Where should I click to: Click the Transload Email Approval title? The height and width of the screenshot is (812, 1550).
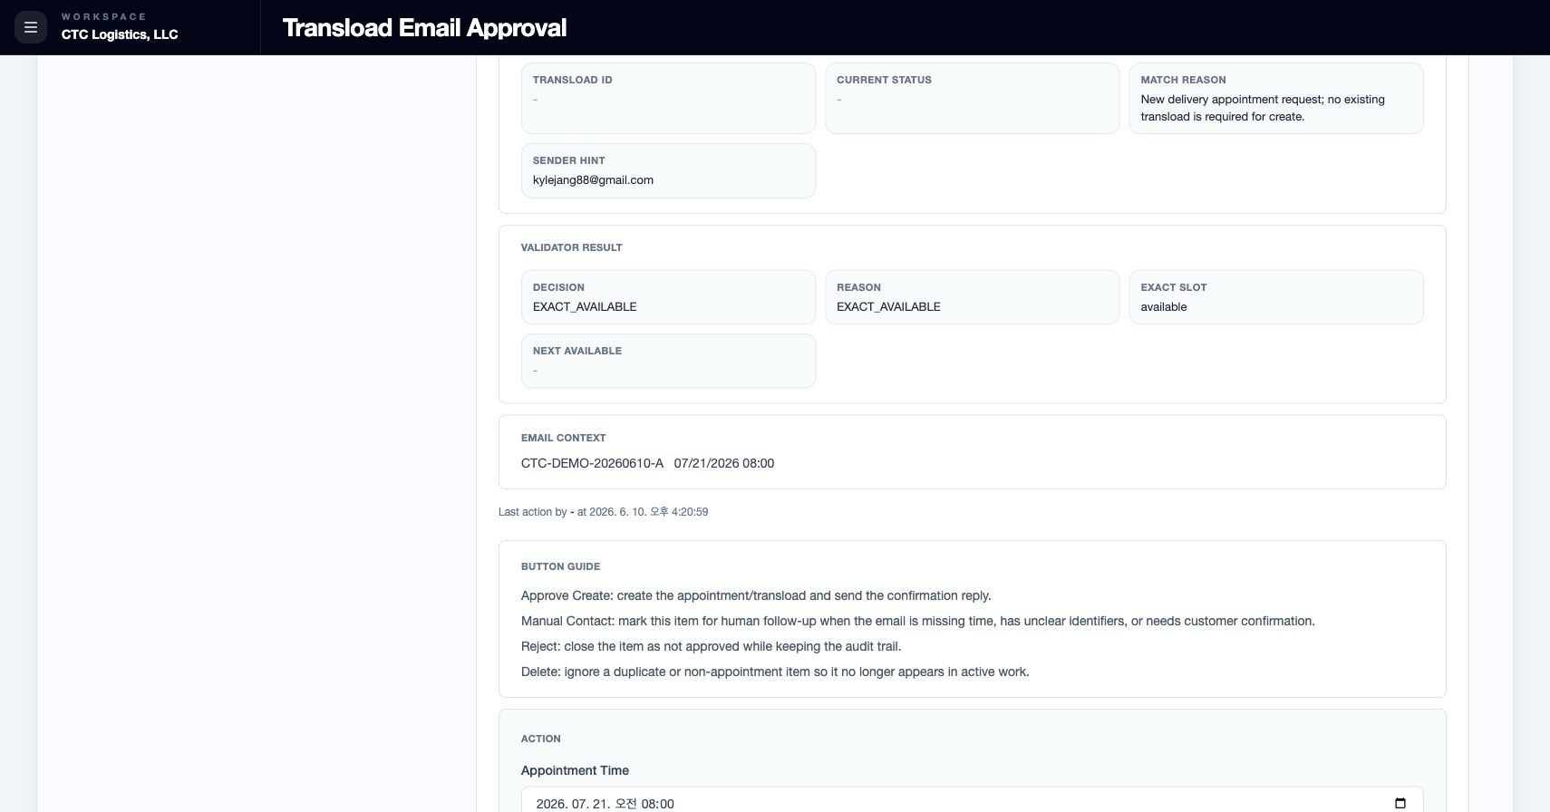click(x=424, y=27)
